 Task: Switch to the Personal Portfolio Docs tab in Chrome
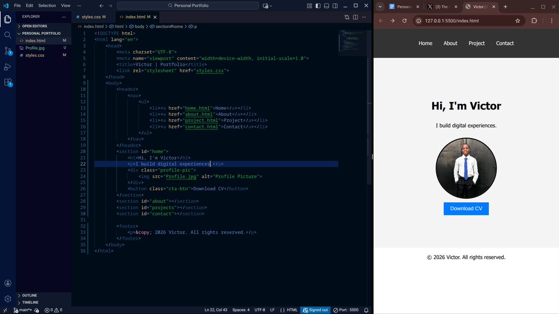[403, 7]
